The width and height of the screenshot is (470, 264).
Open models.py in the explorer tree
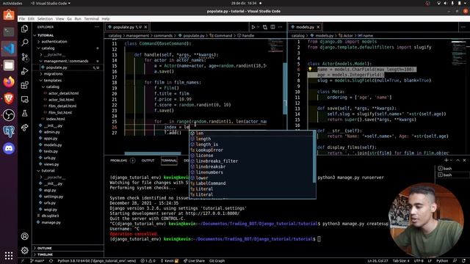tap(53, 145)
